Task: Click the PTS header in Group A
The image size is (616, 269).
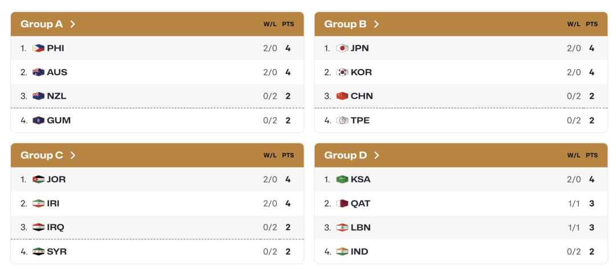Action: [x=288, y=24]
